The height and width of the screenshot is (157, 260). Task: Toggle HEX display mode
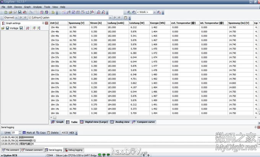[x=72, y=133]
